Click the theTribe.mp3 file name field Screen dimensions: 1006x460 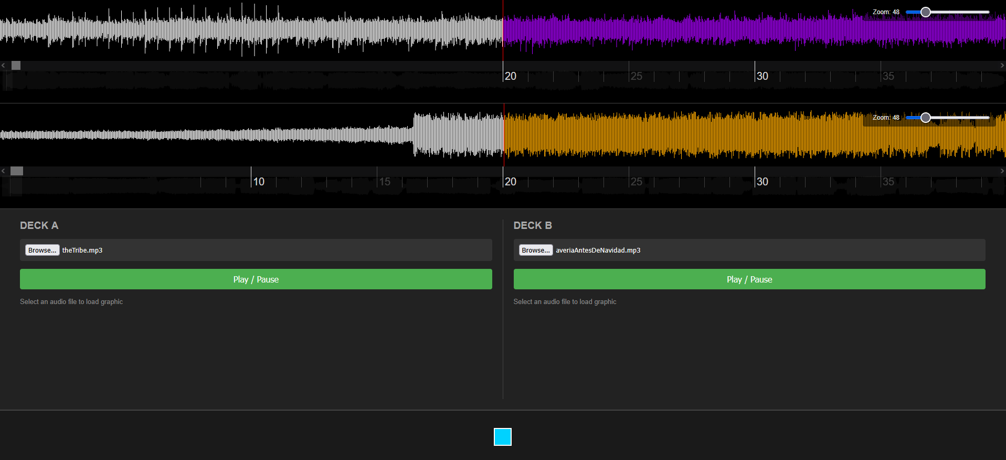coord(82,250)
